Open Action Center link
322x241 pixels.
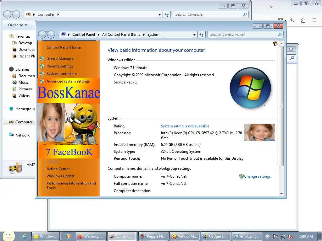click(x=58, y=169)
